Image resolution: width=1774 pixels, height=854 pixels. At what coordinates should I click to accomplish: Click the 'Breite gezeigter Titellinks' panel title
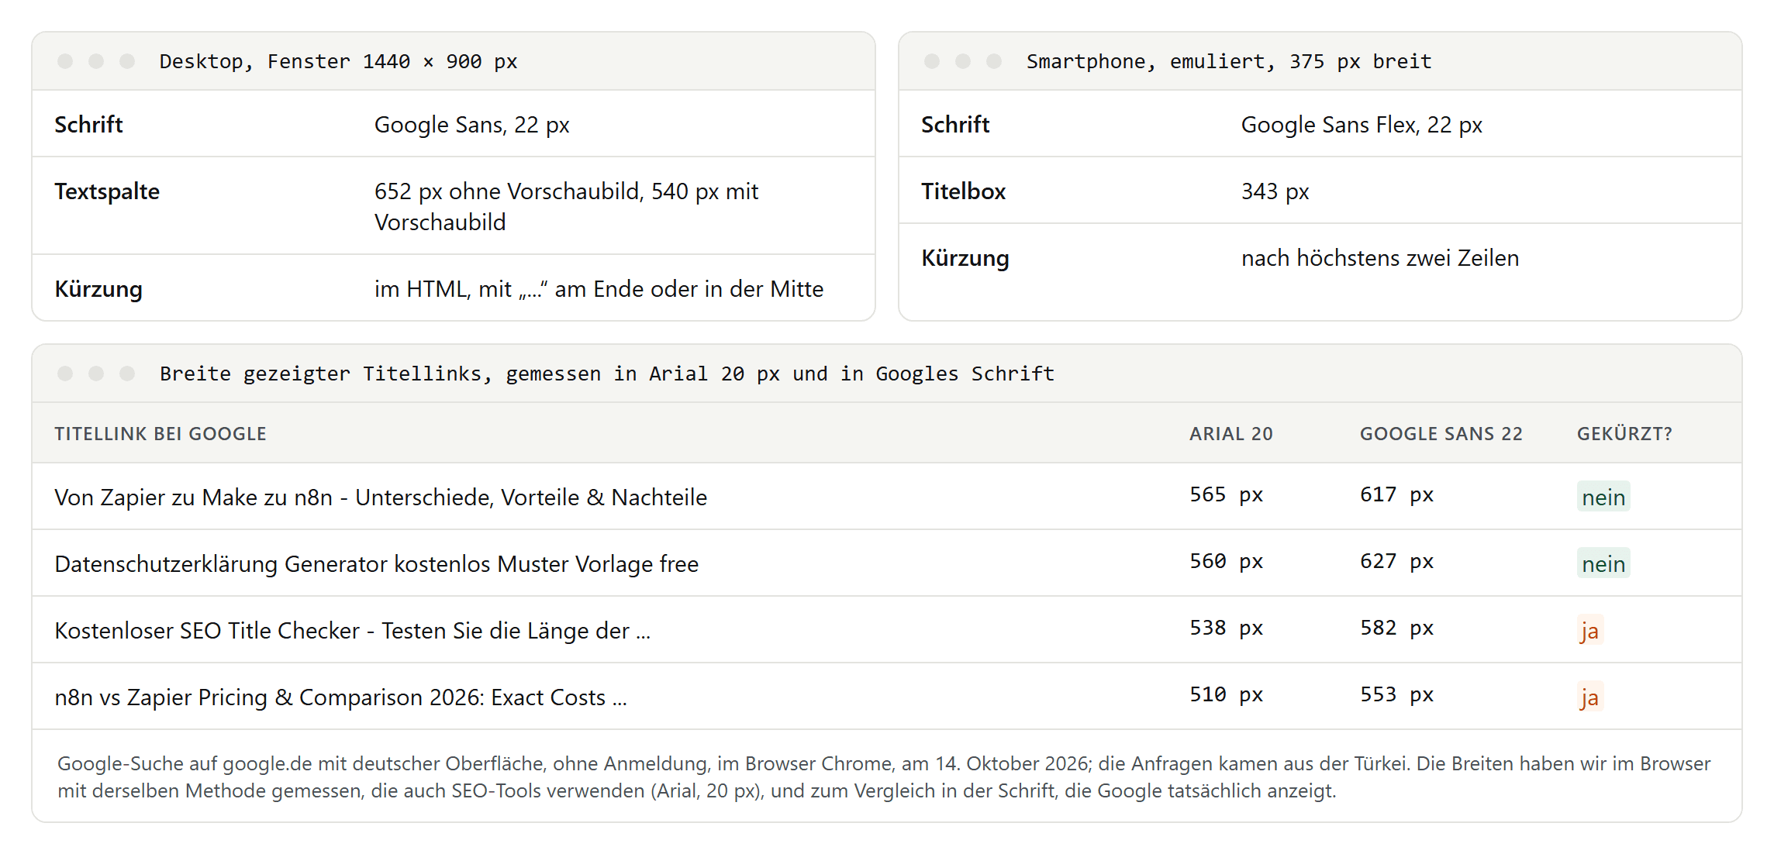[x=606, y=374]
